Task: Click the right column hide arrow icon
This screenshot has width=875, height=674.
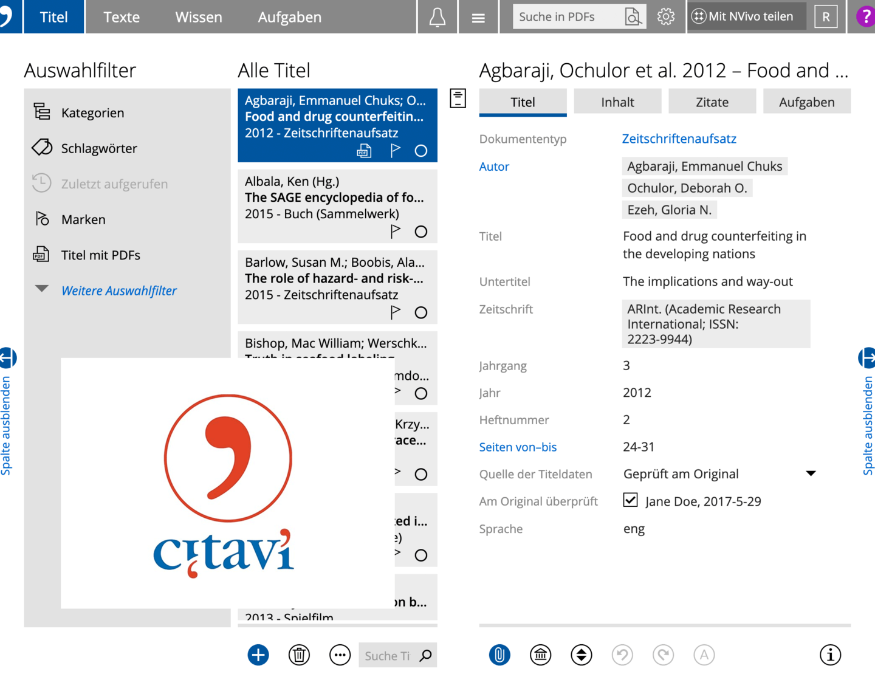Action: tap(867, 358)
